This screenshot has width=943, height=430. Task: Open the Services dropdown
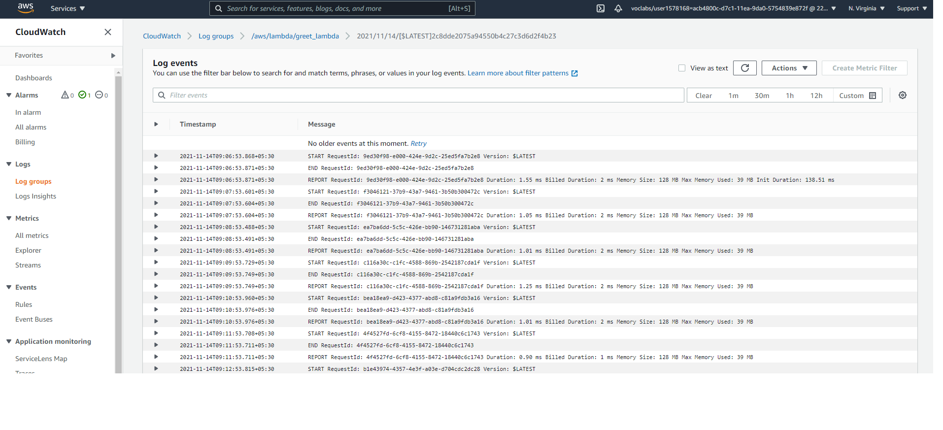(67, 8)
